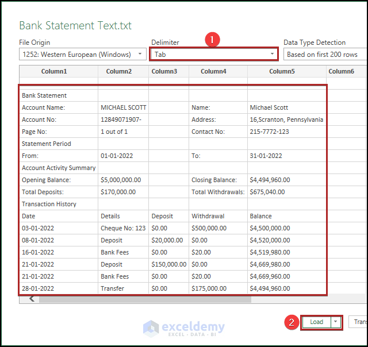Click the 'Michael Scott' name value cell
This screenshot has height=347, width=368.
[x=286, y=107]
